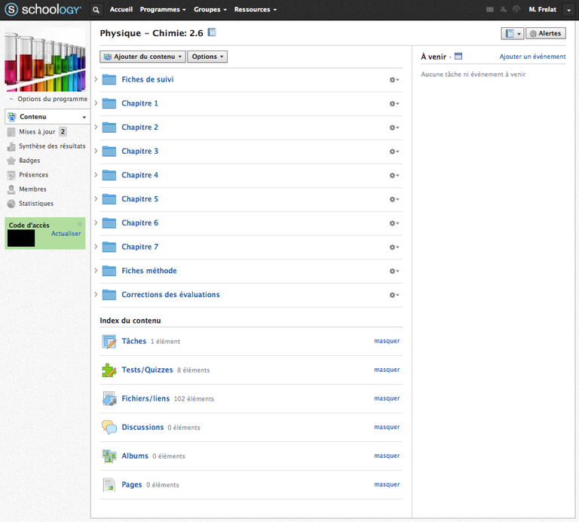Open the Ressources menu
The width and height of the screenshot is (579, 522).
click(255, 10)
